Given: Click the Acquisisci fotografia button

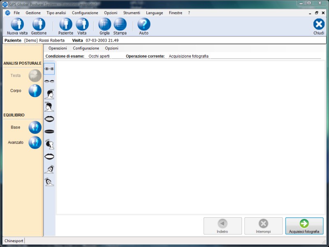Looking at the screenshot, I should coord(304,226).
